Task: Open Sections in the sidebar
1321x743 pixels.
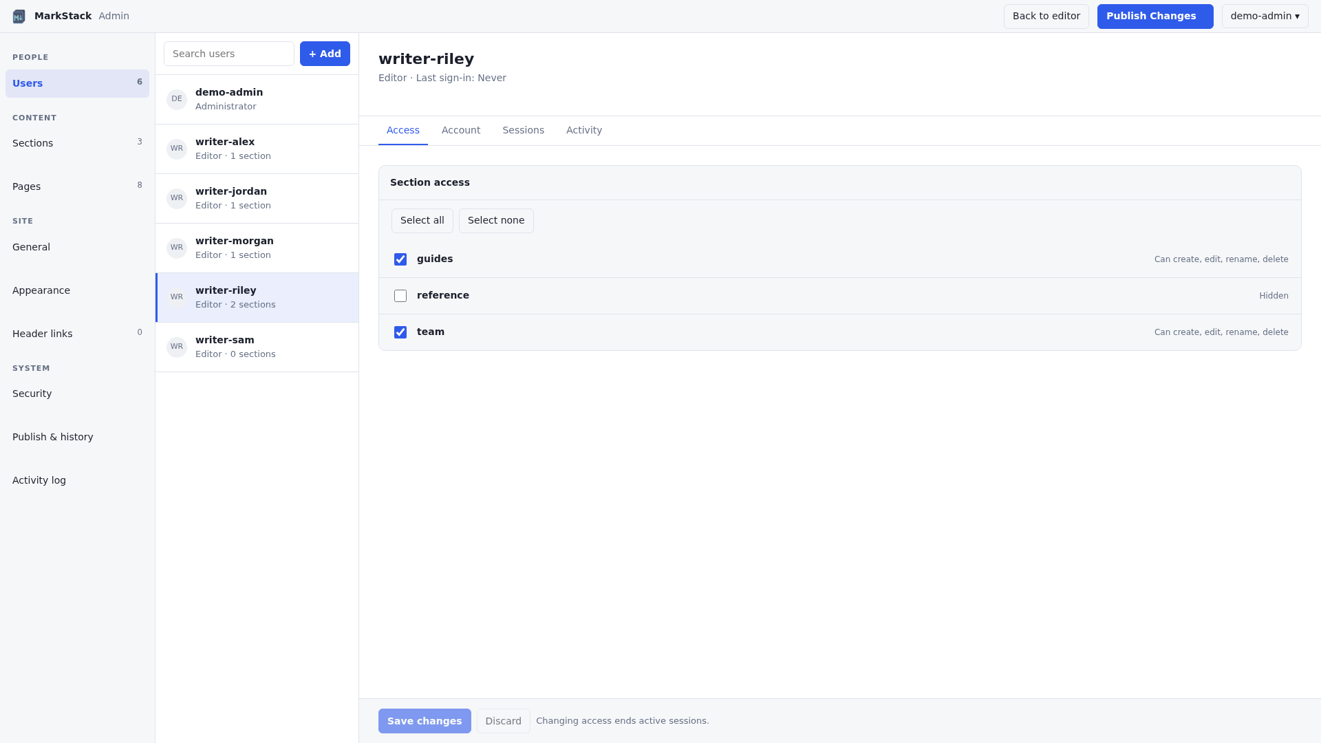Action: point(77,143)
